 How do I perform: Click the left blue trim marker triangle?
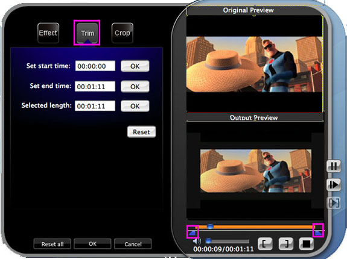193,232
